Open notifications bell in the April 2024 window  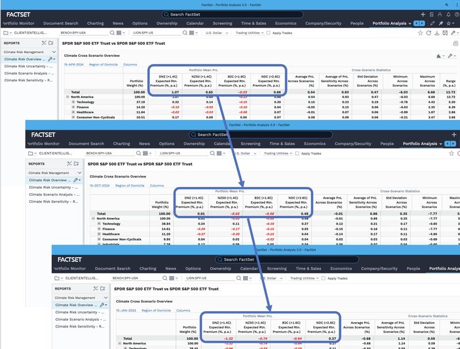tap(448, 14)
